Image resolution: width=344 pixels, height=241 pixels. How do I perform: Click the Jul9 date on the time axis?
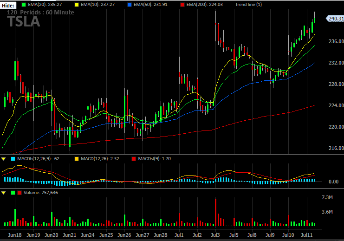click(x=270, y=235)
